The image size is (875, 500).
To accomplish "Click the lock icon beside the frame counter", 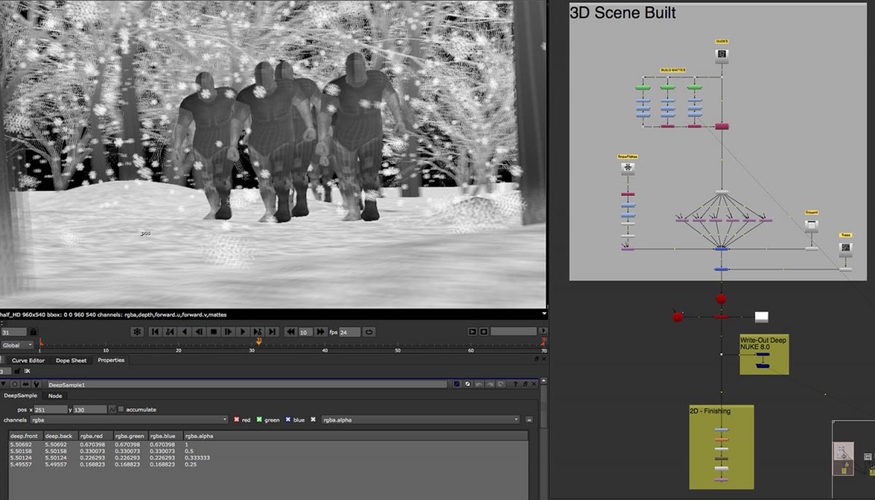I will (x=34, y=332).
